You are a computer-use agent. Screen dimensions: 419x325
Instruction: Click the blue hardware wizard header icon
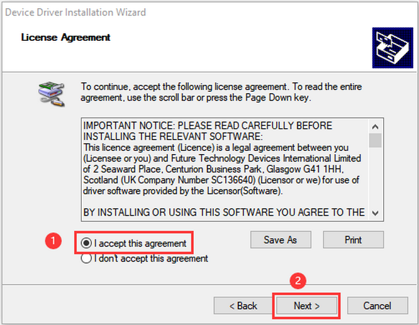pos(393,48)
